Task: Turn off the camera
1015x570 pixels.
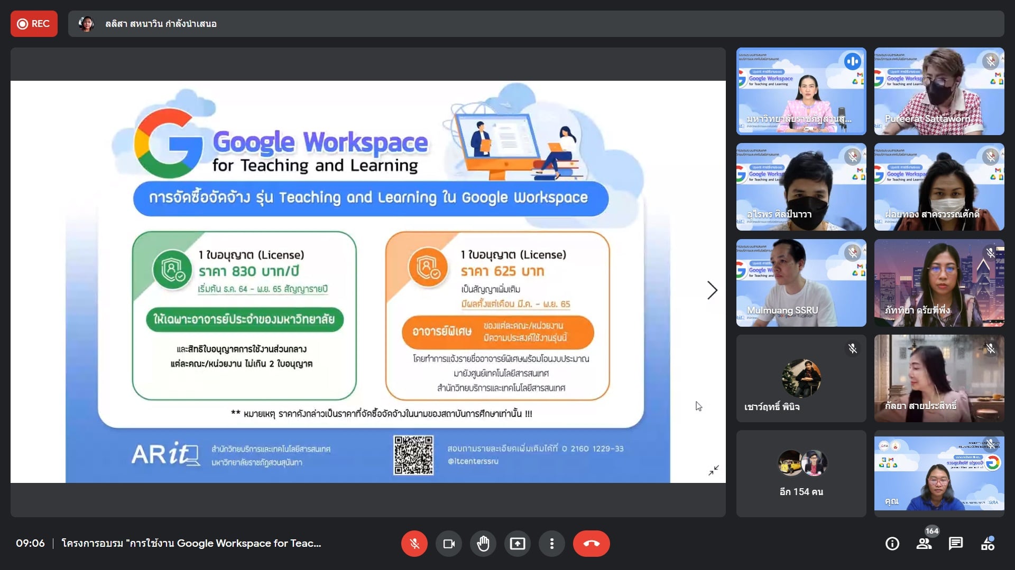Action: [449, 544]
